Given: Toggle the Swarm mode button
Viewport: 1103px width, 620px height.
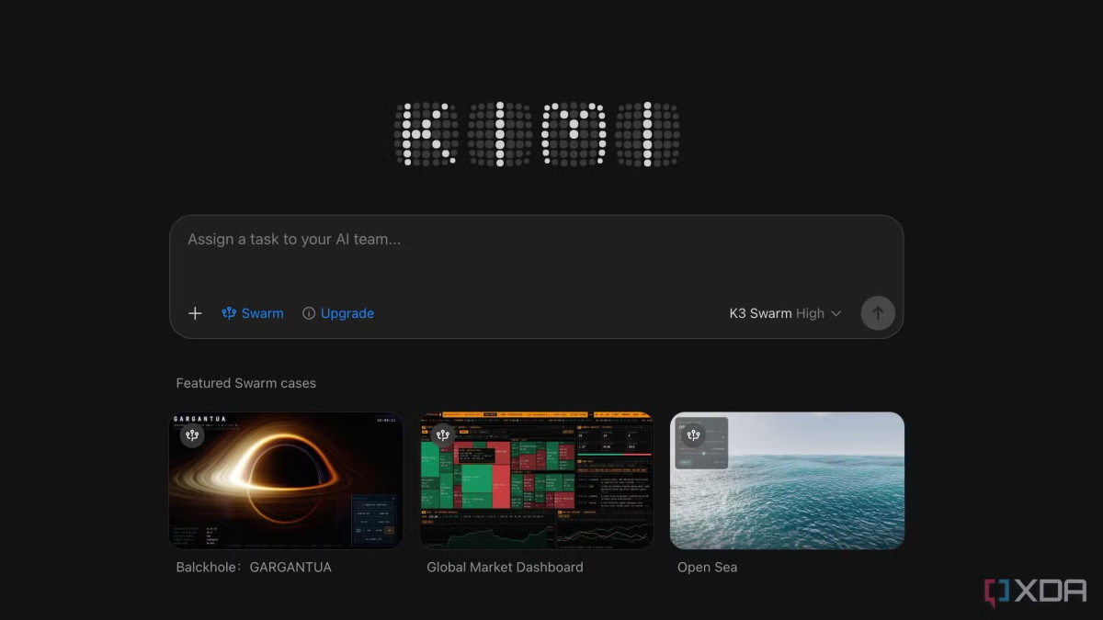Looking at the screenshot, I should pos(253,313).
